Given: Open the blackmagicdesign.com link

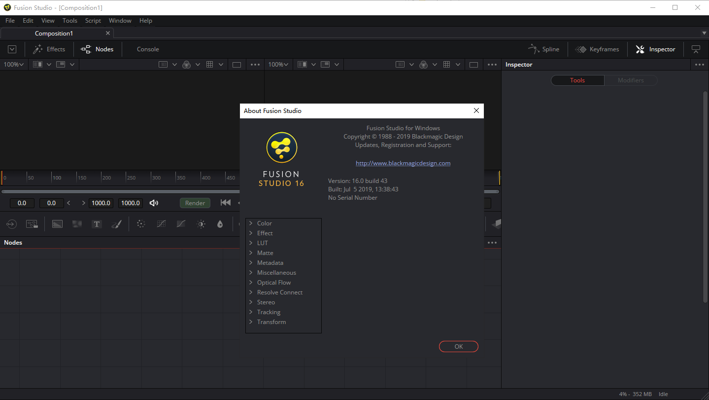Looking at the screenshot, I should (403, 163).
